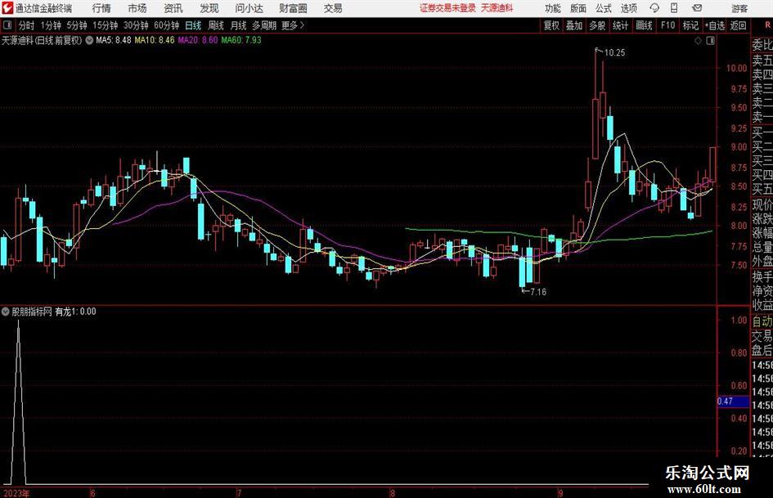Add stock via +自选 button
773x498 pixels.
pos(714,25)
